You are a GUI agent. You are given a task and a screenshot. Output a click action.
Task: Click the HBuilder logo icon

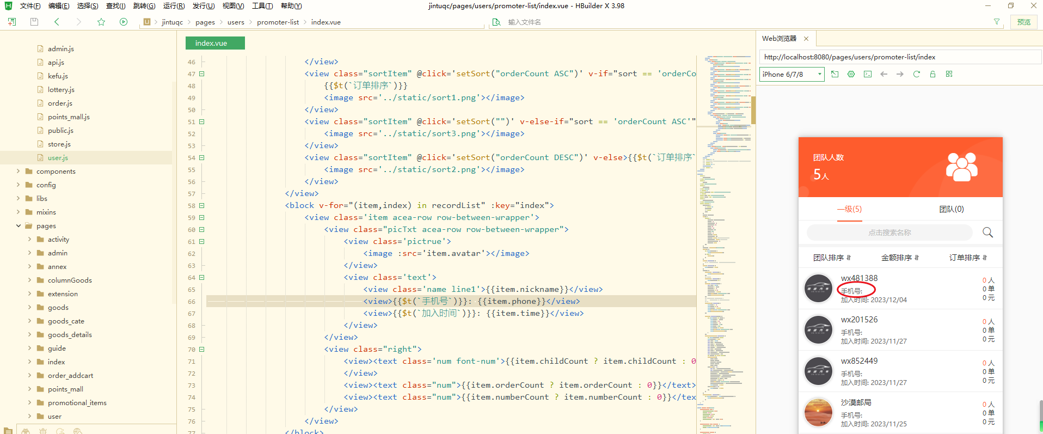click(x=8, y=5)
